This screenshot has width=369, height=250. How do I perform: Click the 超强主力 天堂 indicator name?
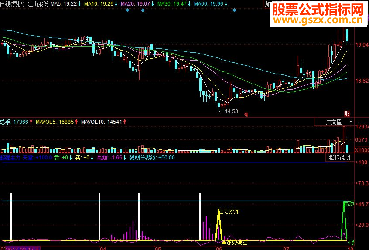click(x=17, y=157)
